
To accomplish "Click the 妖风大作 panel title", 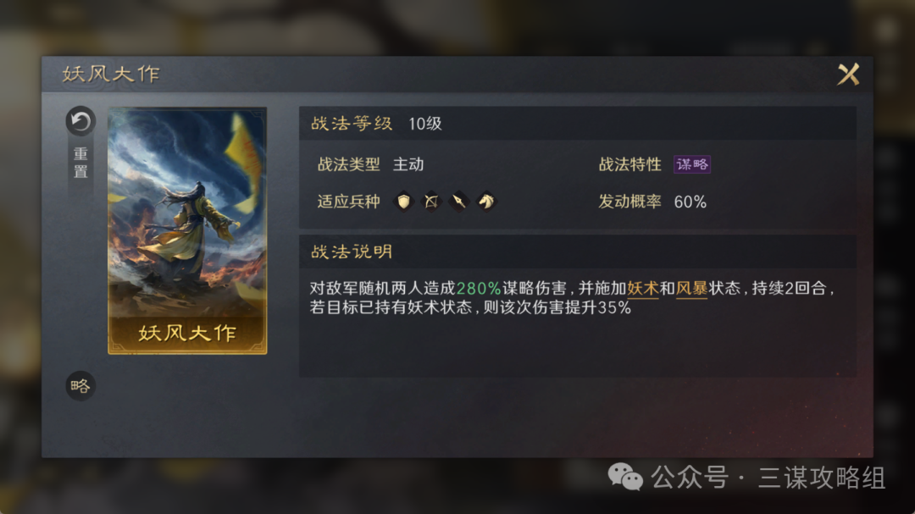I will coord(111,75).
